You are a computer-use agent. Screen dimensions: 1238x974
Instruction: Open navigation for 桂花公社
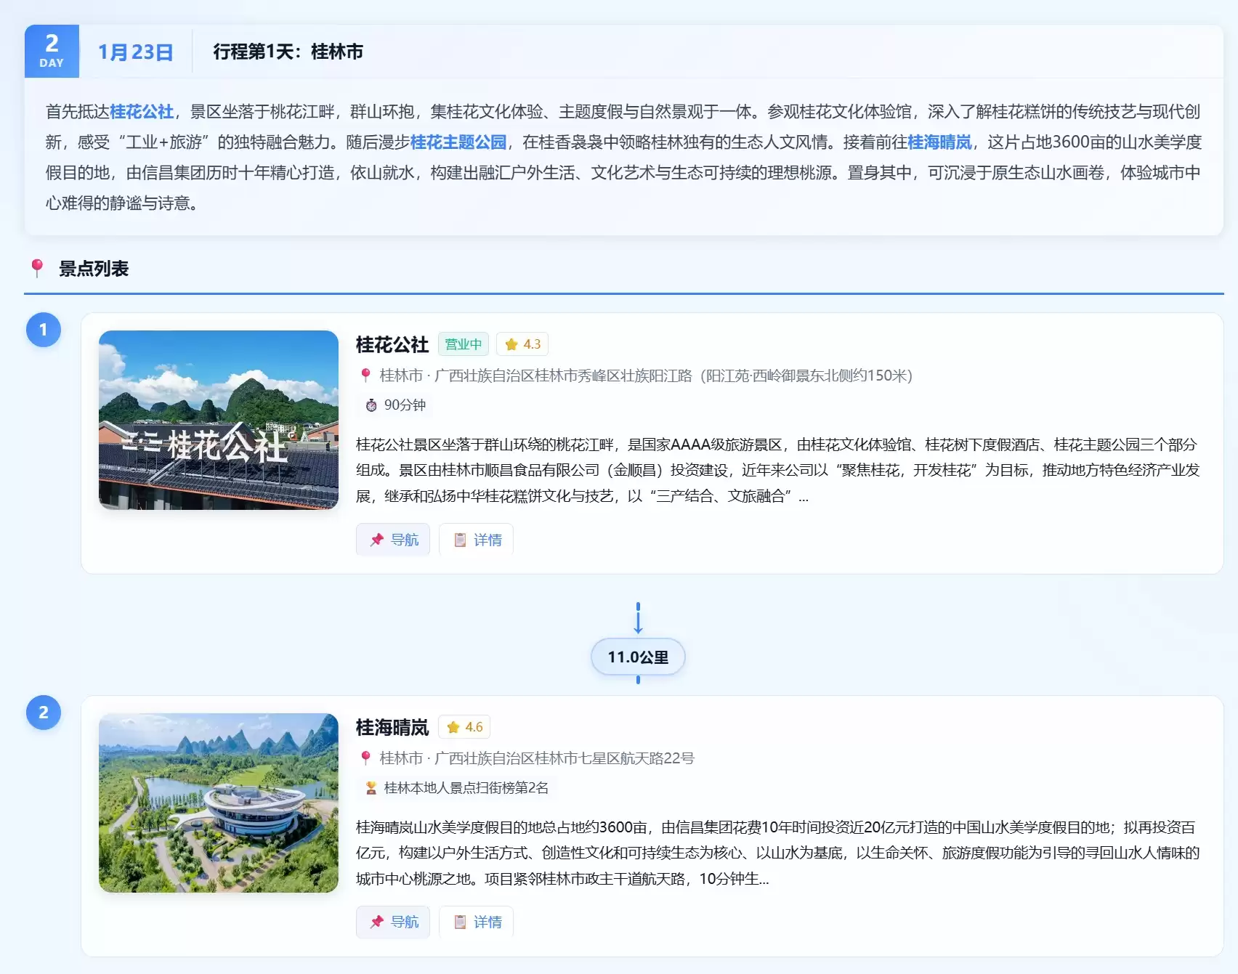click(x=393, y=540)
